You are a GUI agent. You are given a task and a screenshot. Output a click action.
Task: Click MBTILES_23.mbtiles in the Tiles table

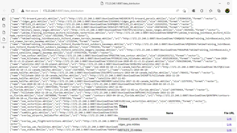point(130,130)
